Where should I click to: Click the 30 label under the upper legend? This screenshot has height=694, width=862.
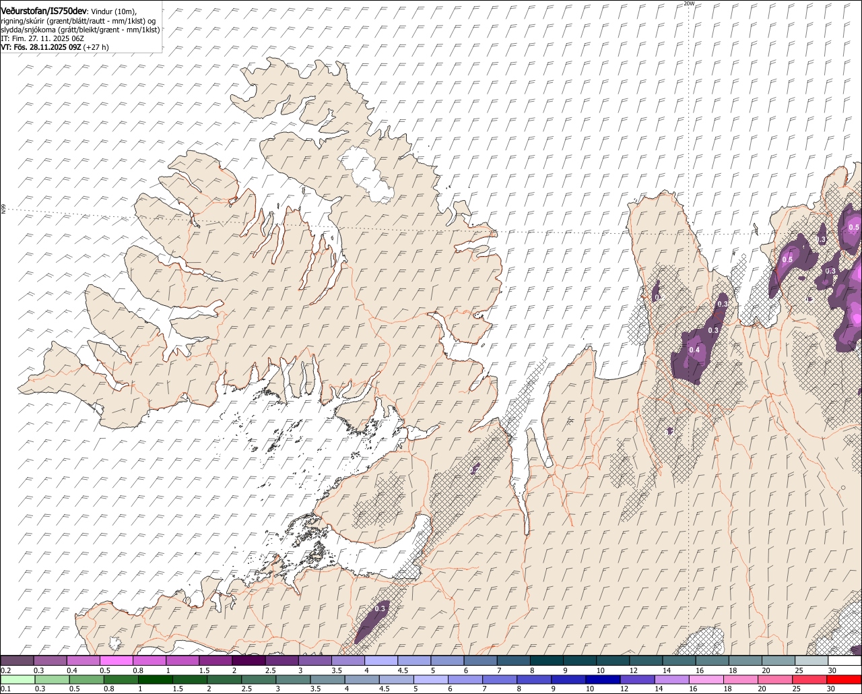click(x=832, y=670)
